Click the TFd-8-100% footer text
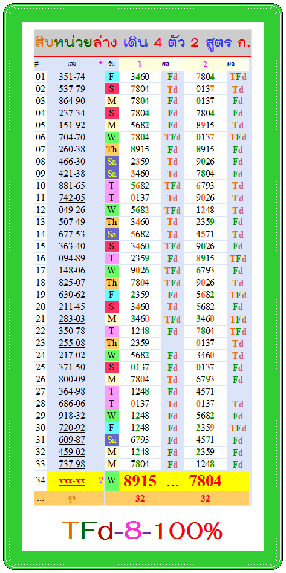The image size is (286, 573). coord(141,531)
